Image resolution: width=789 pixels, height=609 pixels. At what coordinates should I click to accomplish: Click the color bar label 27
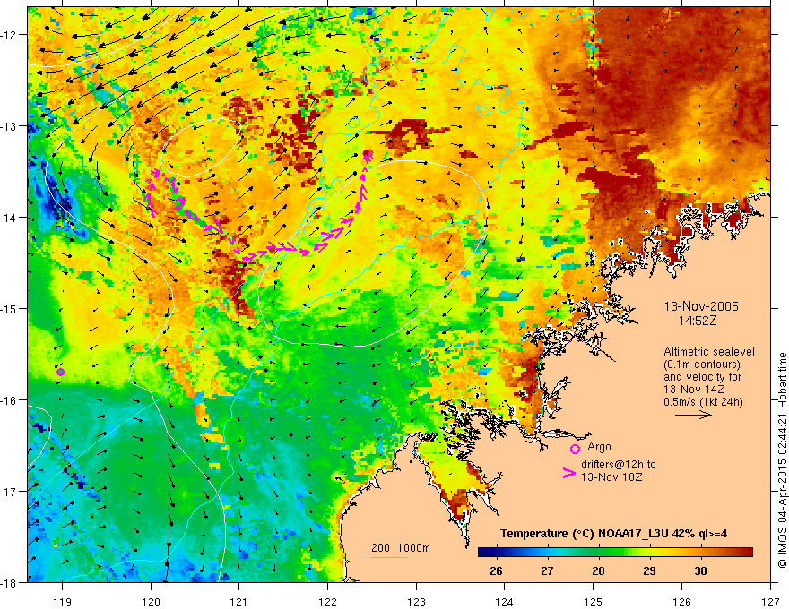(547, 570)
